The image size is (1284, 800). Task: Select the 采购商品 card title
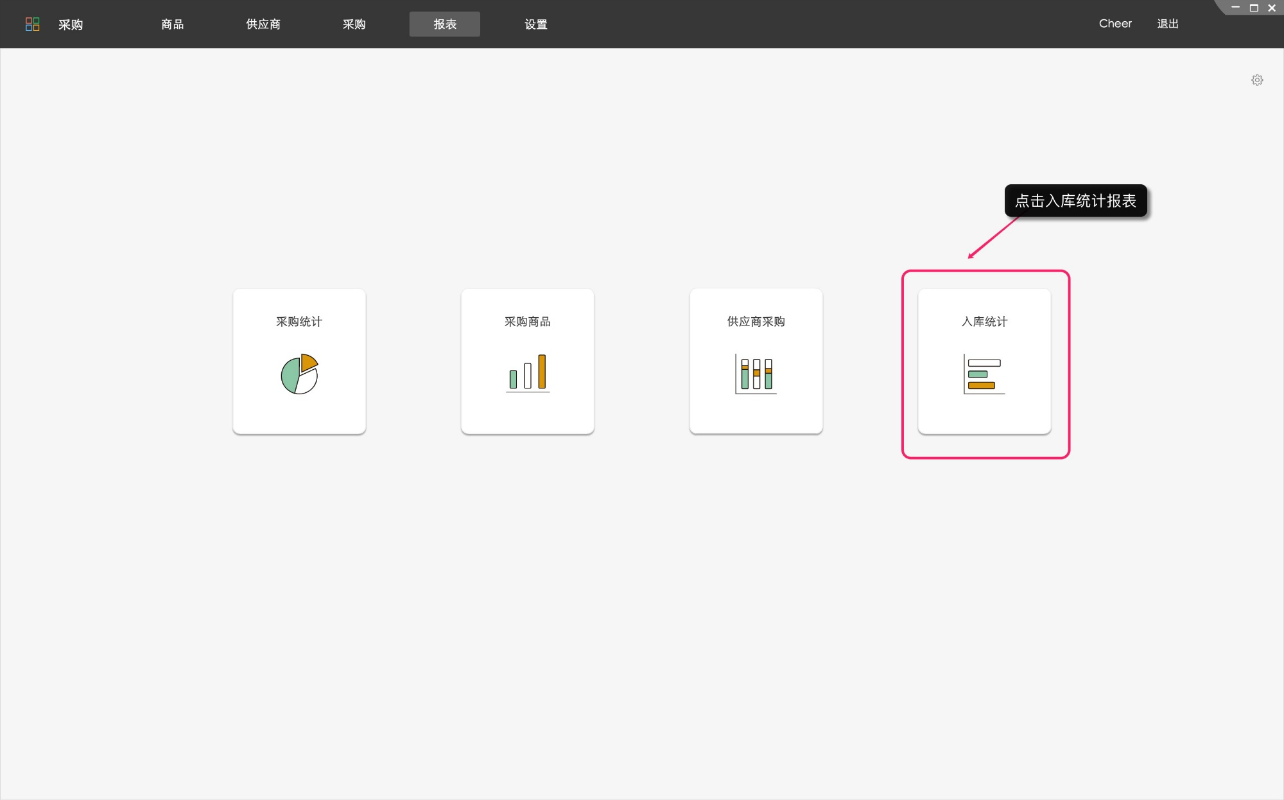pyautogui.click(x=528, y=322)
